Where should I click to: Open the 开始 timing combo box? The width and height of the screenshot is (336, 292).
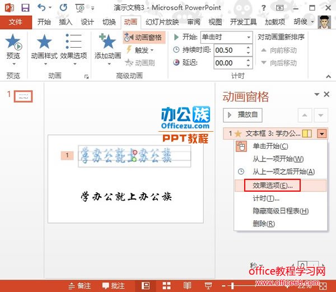point(226,38)
